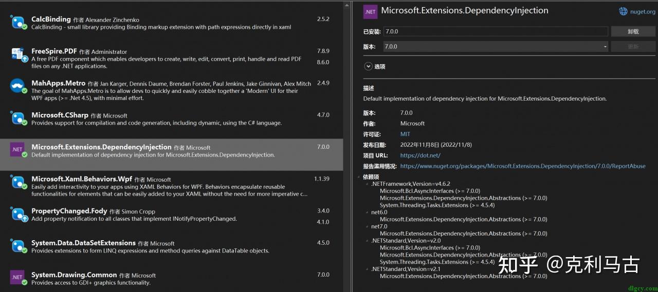Select the MahApps.Metro mustache icon
The image size is (658, 292).
pos(18,86)
